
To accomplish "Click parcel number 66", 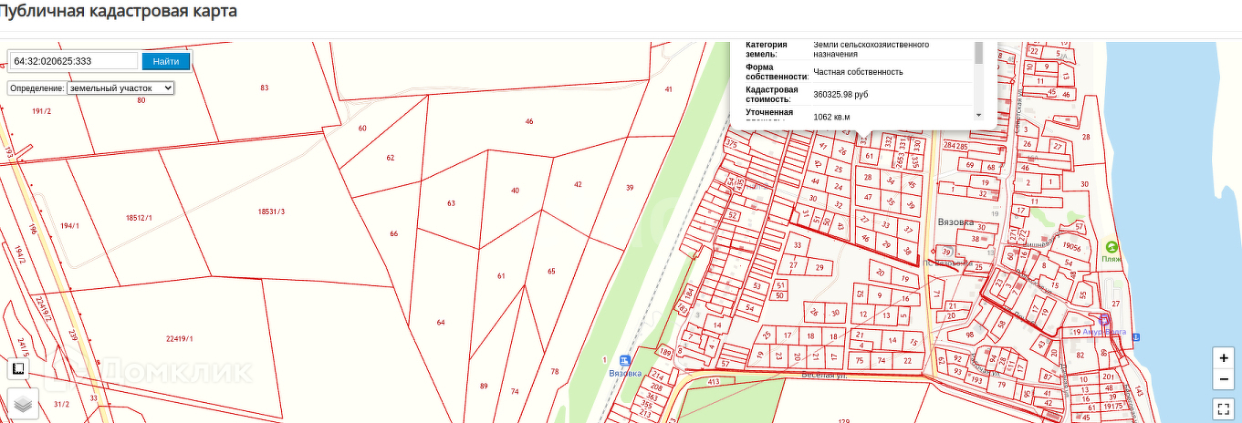I will 394,233.
